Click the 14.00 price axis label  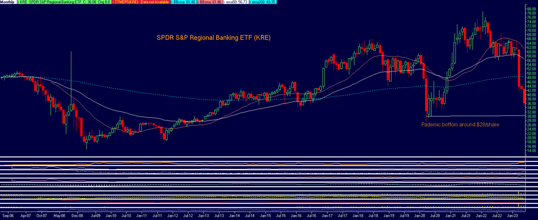(x=531, y=150)
